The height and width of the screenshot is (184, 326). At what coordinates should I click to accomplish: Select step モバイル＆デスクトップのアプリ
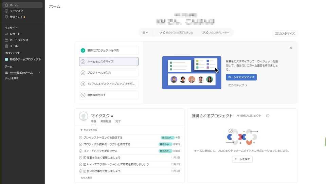[x=109, y=84]
